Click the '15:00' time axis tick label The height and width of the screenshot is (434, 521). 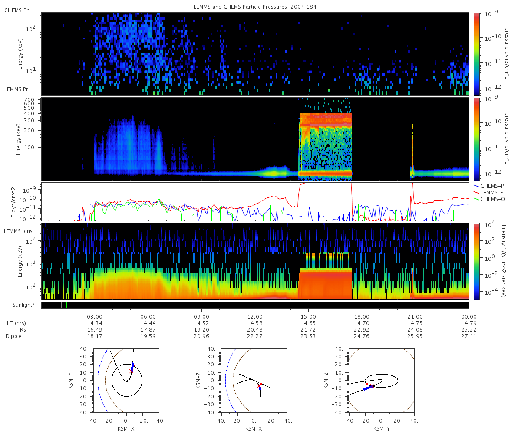click(x=308, y=316)
